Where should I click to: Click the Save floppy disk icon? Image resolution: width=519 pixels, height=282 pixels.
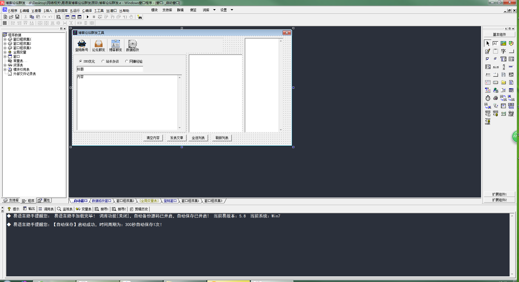(x=17, y=17)
